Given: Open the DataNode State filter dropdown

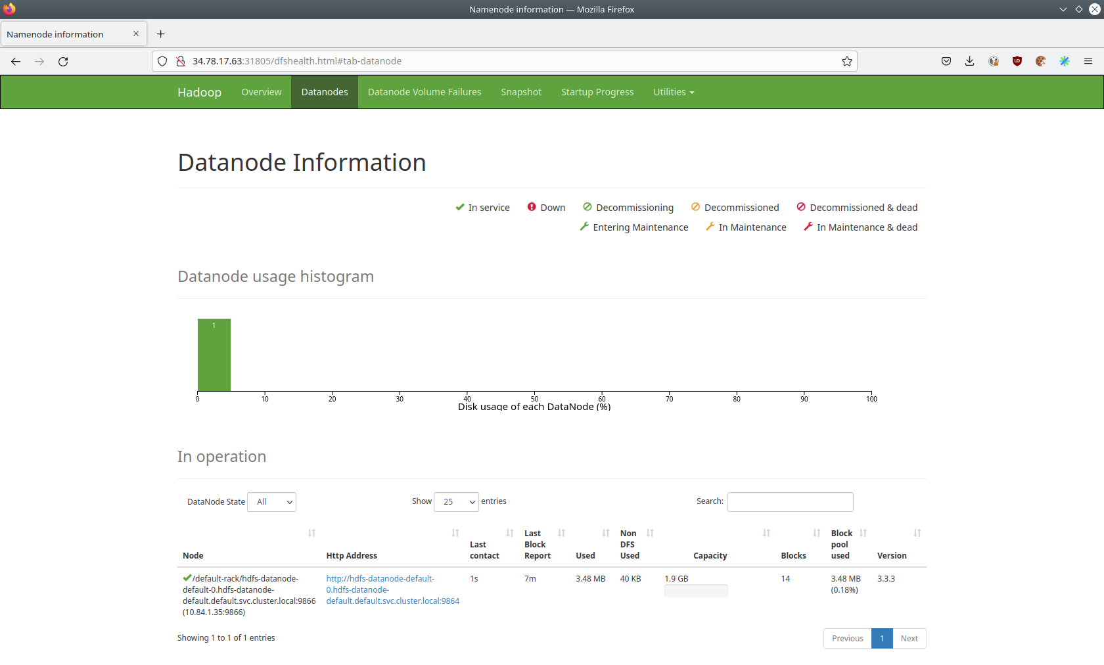Looking at the screenshot, I should point(271,501).
